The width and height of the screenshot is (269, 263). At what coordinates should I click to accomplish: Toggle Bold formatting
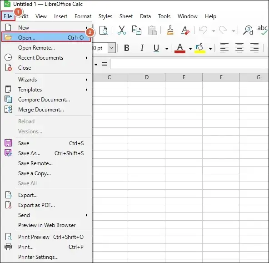127,48
